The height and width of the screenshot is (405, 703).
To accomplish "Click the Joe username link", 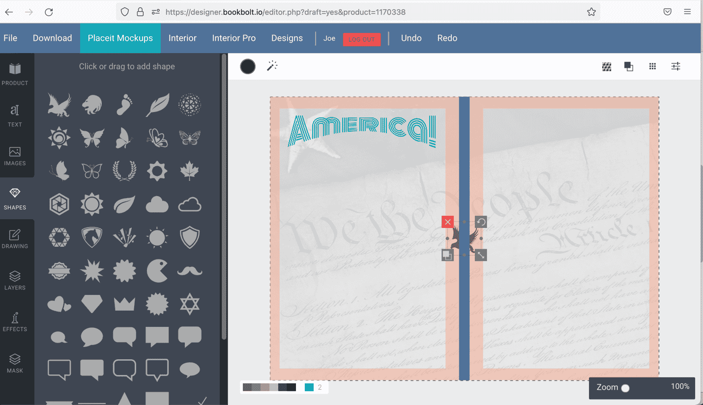I will pos(329,38).
